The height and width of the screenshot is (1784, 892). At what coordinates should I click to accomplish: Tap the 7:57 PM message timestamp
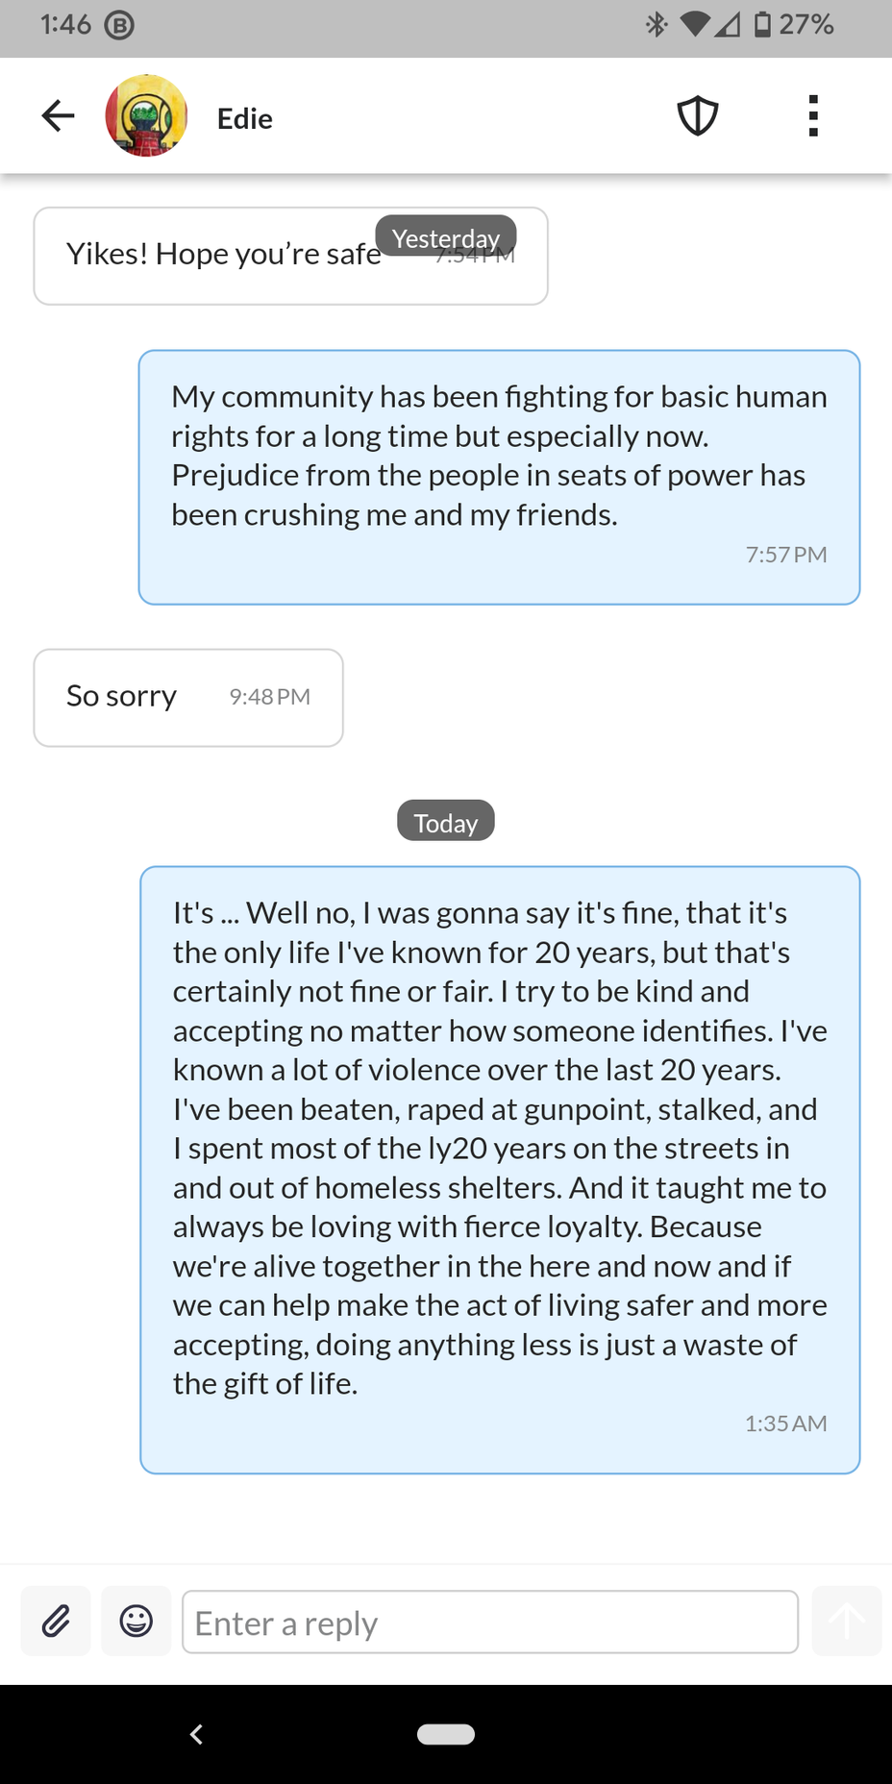786,555
